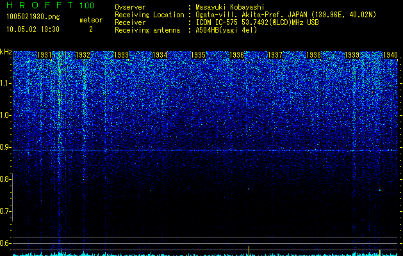
Task: Click the 0.9 kHz frequency axis label
Action: click(5, 147)
